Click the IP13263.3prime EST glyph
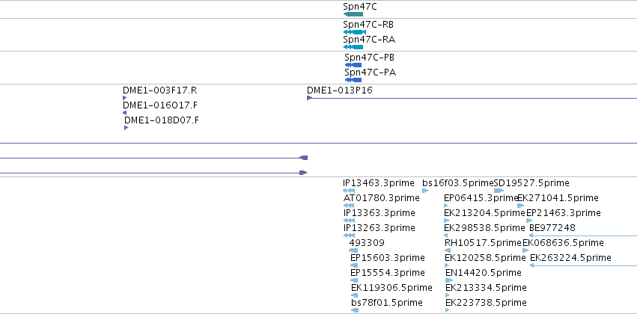 click(349, 235)
